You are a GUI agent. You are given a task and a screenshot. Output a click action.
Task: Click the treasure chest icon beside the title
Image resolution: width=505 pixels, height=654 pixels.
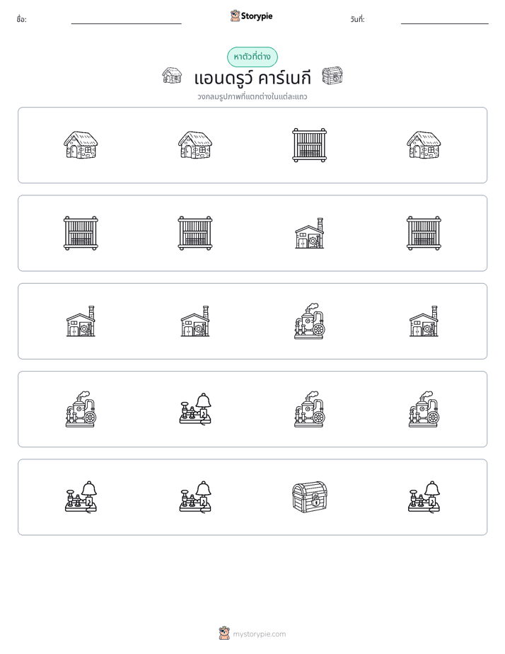coord(332,76)
